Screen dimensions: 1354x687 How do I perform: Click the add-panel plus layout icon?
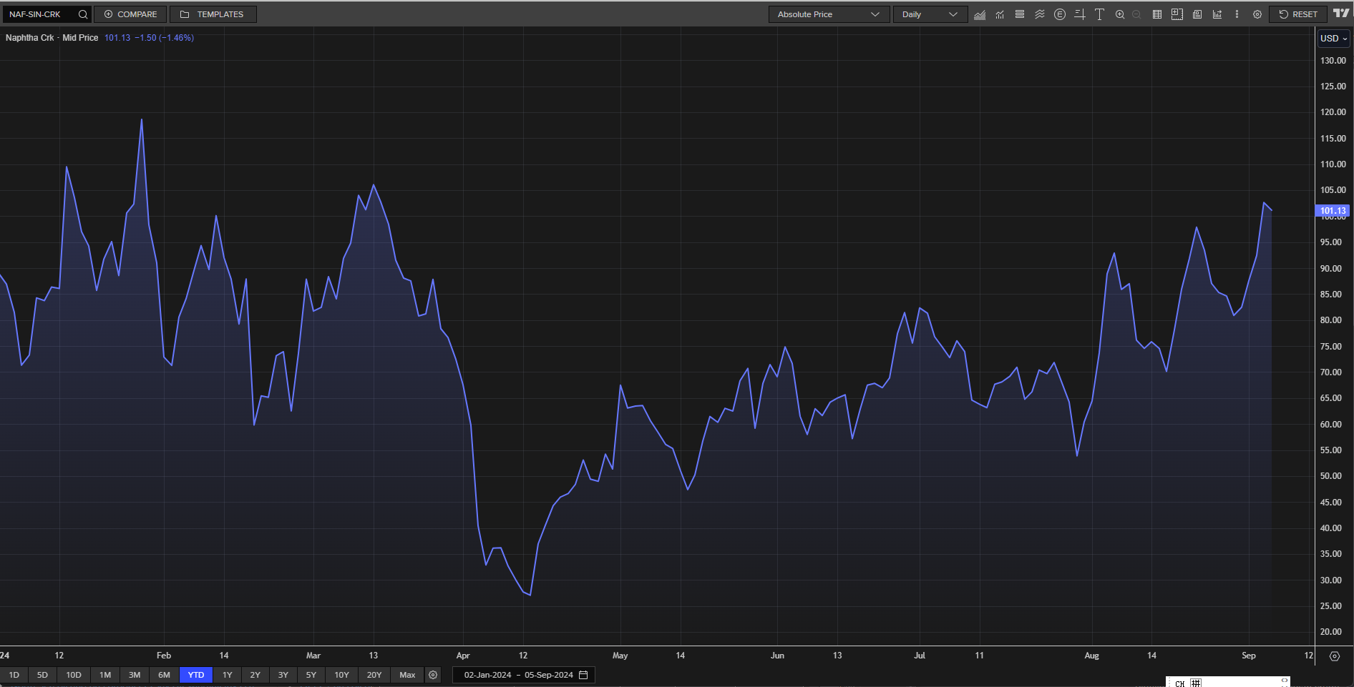click(1177, 14)
